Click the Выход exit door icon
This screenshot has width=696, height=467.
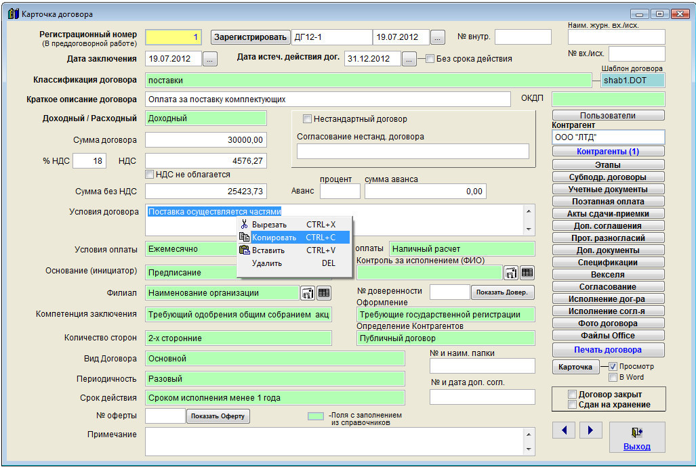click(636, 432)
